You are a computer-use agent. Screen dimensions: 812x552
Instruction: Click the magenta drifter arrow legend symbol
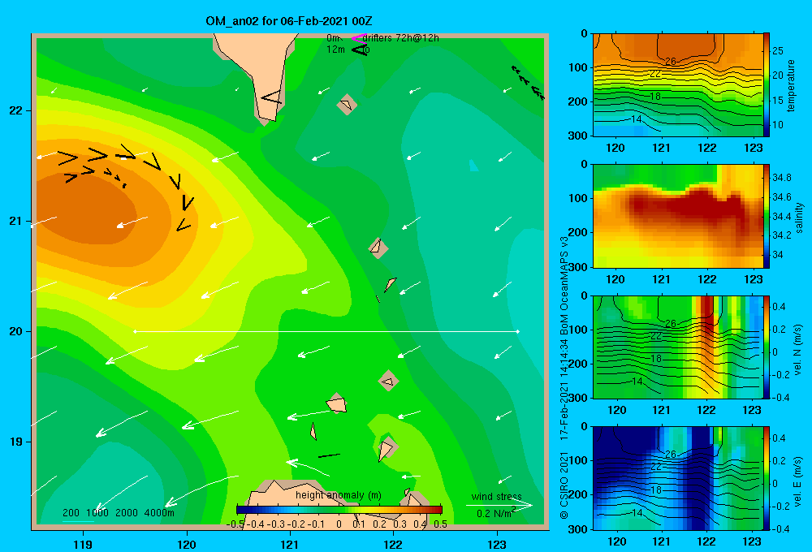click(x=359, y=38)
